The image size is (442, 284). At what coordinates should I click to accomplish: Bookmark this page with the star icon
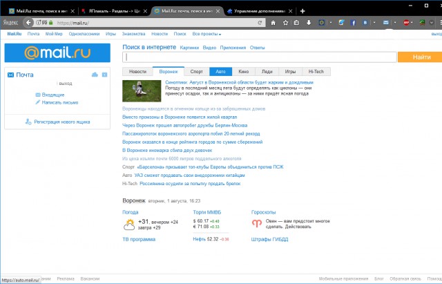click(285, 23)
